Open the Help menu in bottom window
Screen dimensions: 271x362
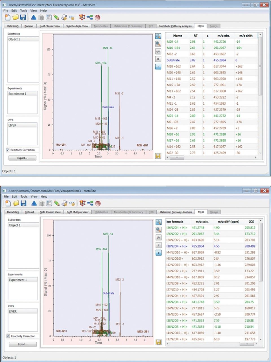[44, 197]
